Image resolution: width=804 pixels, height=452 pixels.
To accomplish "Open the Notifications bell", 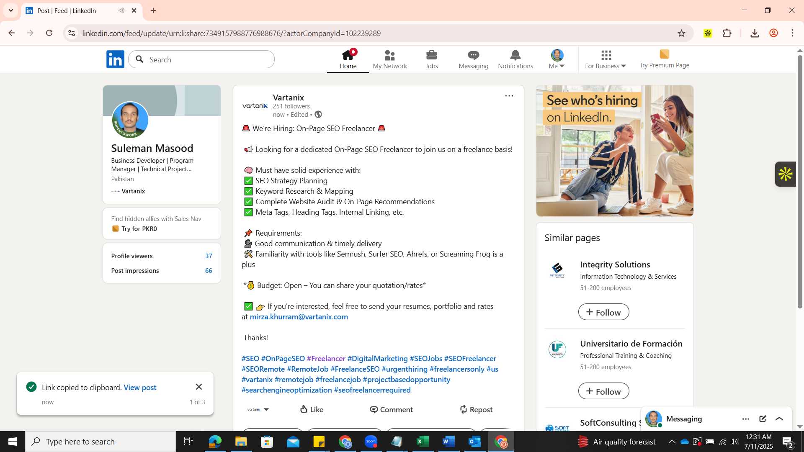I will pyautogui.click(x=515, y=59).
